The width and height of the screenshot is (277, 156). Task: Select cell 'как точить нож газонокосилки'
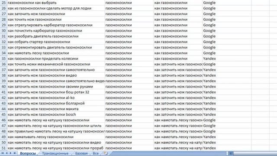click(56, 19)
